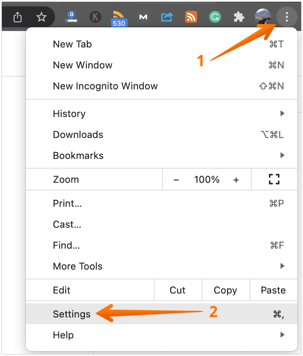303x356 pixels.
Task: Click the red K extension icon
Action: (95, 17)
